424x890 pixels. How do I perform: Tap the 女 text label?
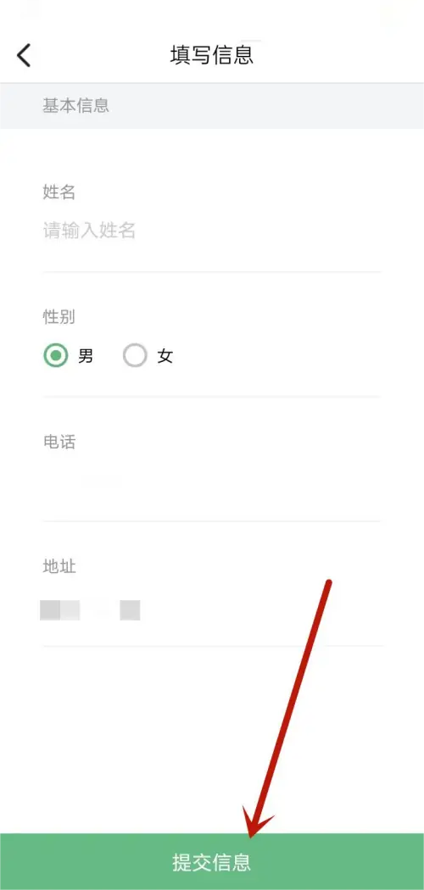(165, 356)
